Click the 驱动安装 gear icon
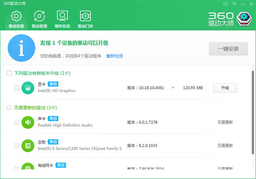The image size is (256, 179). tap(16, 17)
